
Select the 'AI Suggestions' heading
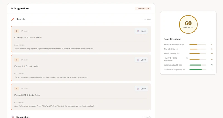(20, 9)
